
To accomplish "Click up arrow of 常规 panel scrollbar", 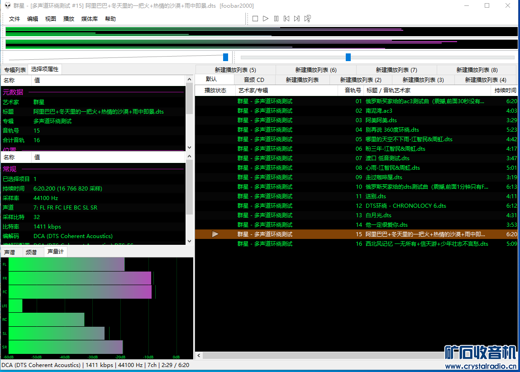I will click(189, 156).
